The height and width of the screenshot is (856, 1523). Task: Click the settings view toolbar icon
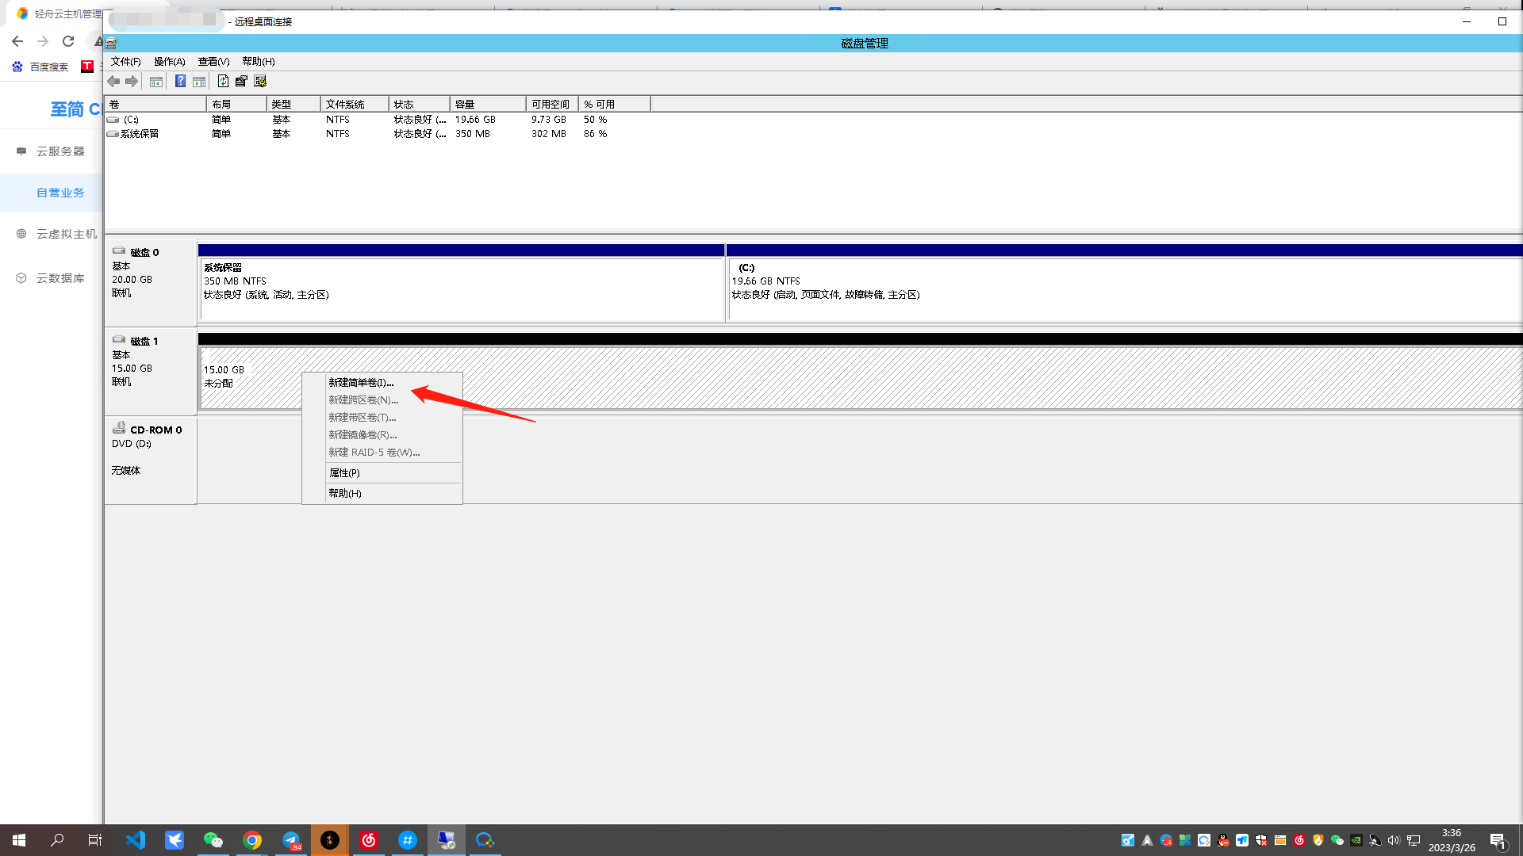tap(260, 82)
